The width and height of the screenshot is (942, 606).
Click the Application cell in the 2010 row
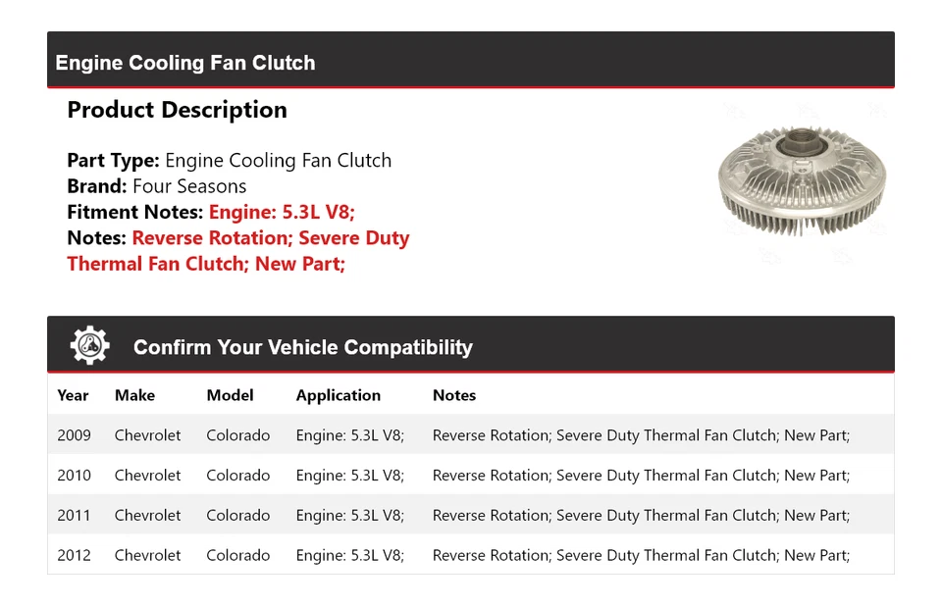click(x=349, y=476)
